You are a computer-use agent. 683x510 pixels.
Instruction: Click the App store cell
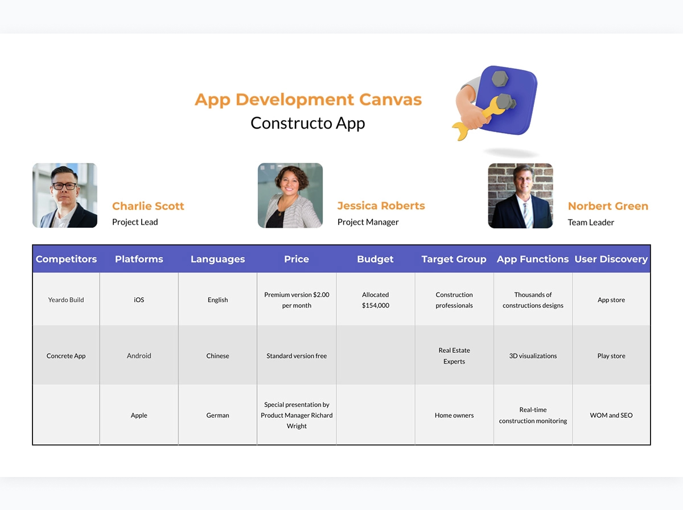(x=611, y=299)
